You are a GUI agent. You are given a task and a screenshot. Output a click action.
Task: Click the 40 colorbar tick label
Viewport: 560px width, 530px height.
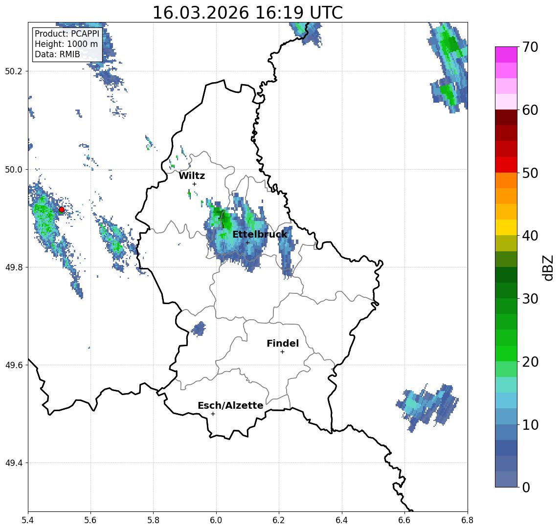(x=530, y=236)
